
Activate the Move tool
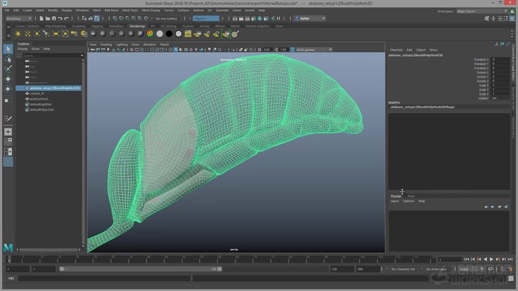(x=8, y=79)
